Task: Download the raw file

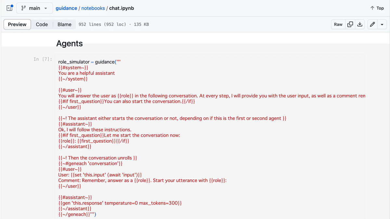Action: (359, 24)
